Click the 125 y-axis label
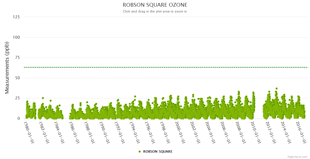The image size is (310, 159). tap(16, 17)
